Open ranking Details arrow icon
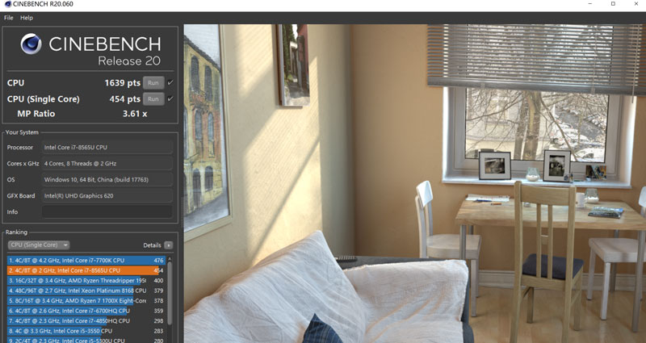 (169, 245)
